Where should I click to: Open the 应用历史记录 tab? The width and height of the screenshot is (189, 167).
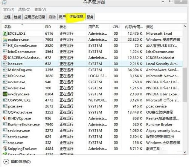pyautogui.click(x=35, y=17)
